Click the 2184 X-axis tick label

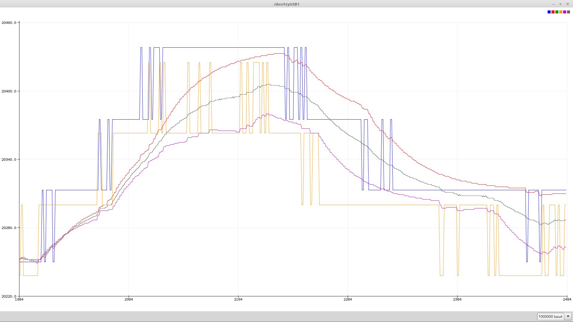pos(238,299)
